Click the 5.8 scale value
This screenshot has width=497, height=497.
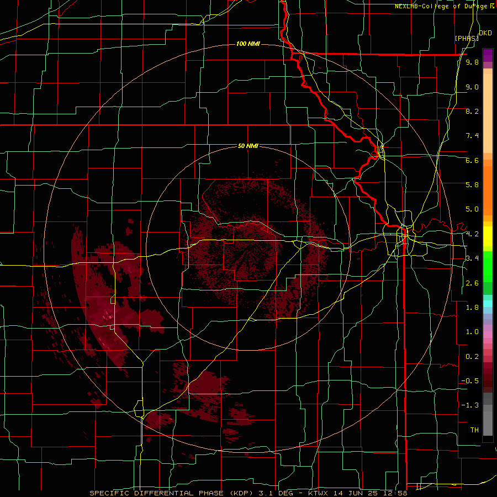tap(472, 185)
